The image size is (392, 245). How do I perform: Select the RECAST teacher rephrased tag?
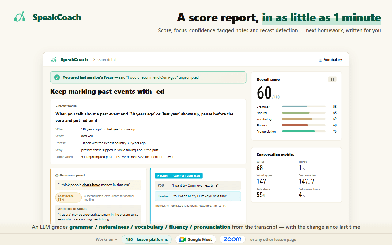pyautogui.click(x=179, y=176)
